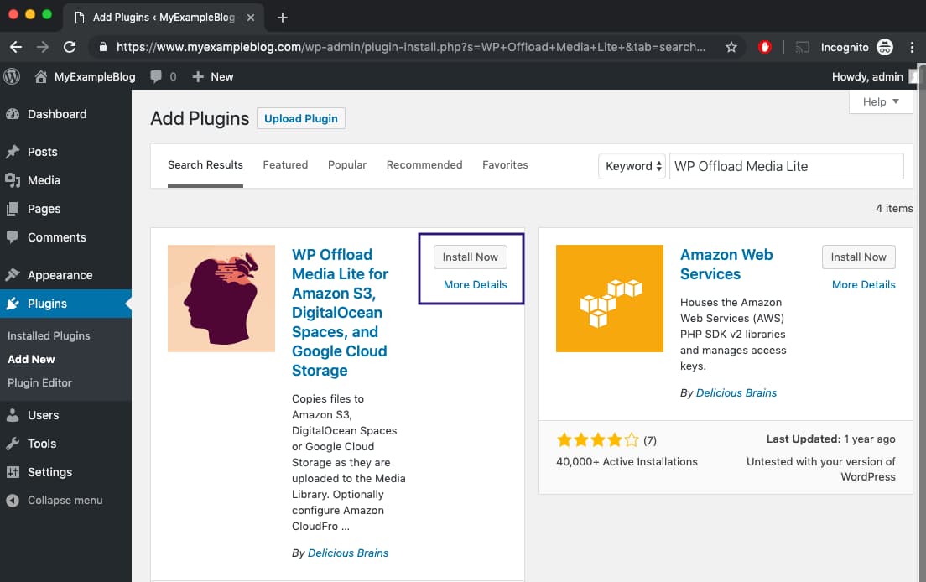Click 'Last Updated: 1 year ago' text
This screenshot has width=926, height=582.
[830, 439]
